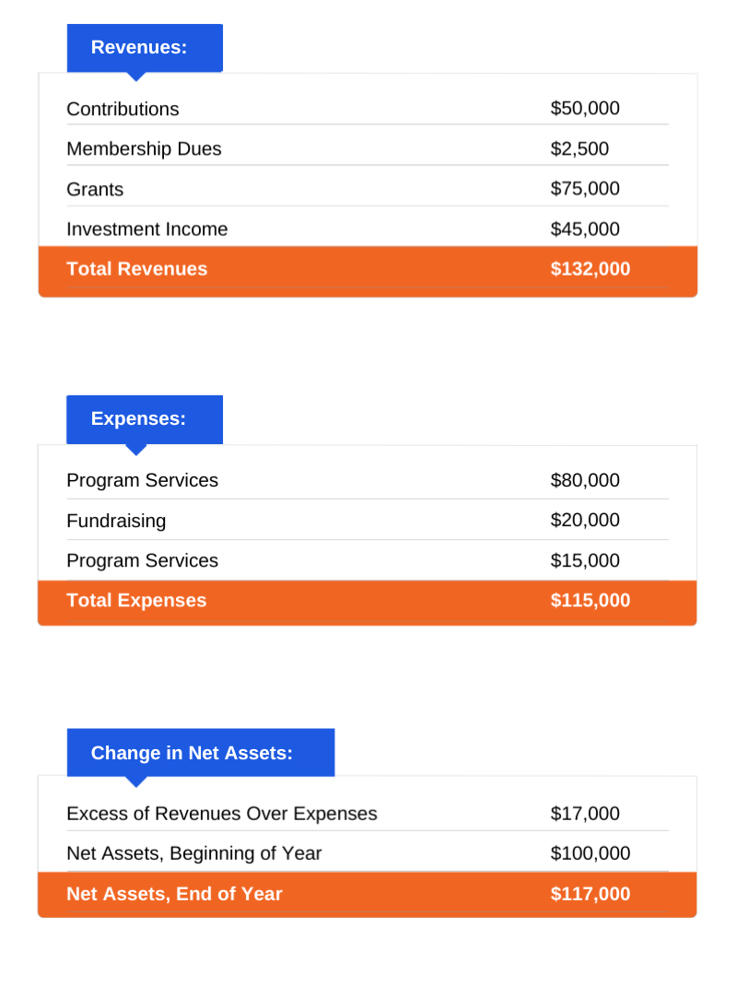The height and width of the screenshot is (986, 737).
Task: Click the $100,000 beginning net assets value
Action: pos(590,853)
